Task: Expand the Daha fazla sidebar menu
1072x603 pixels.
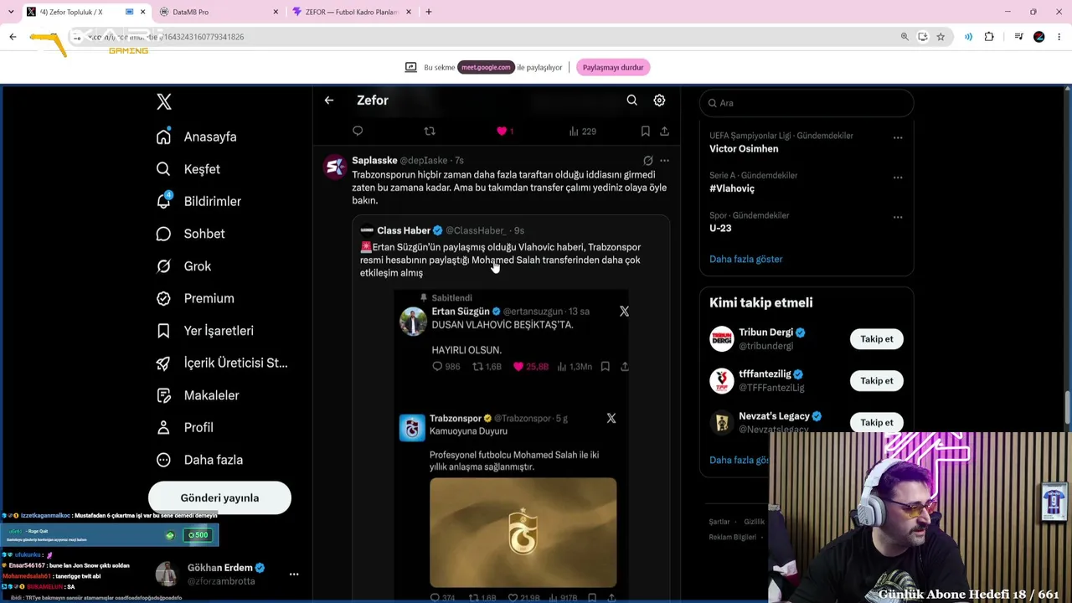Action: click(x=199, y=460)
